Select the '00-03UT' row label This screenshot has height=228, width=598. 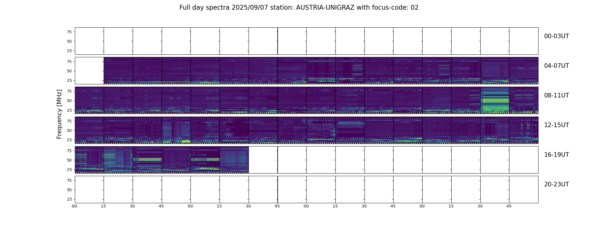[556, 36]
